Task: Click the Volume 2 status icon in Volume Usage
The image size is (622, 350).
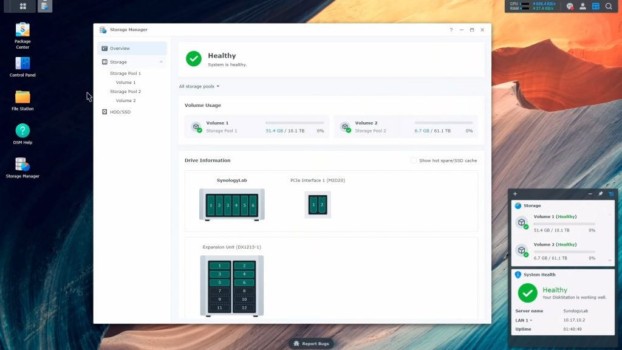Action: click(345, 127)
